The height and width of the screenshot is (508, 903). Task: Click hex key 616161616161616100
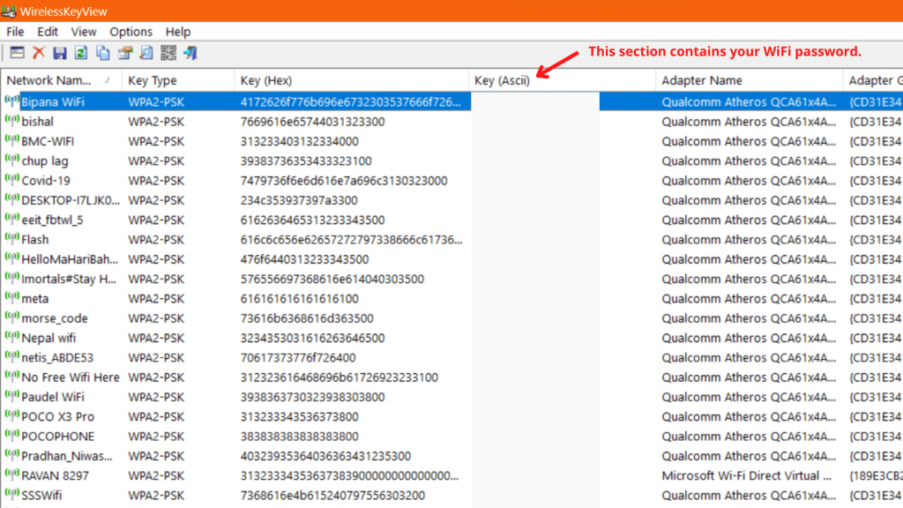pos(300,298)
